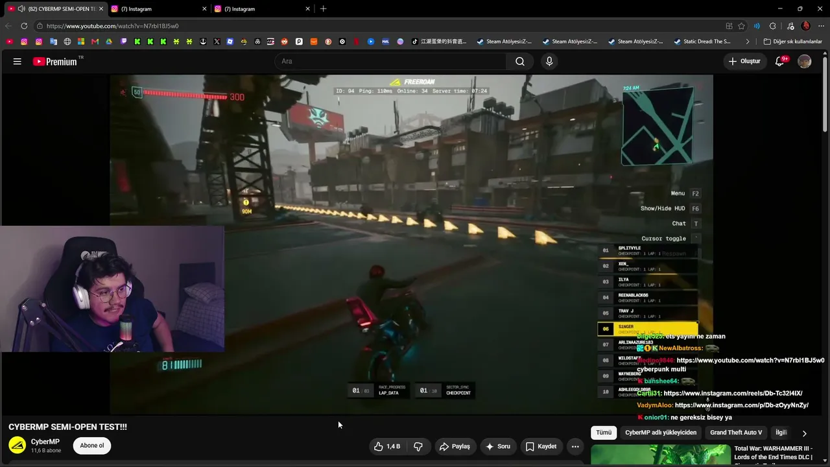830x467 pixels.
Task: Open YouTube notifications bell
Action: 780,62
